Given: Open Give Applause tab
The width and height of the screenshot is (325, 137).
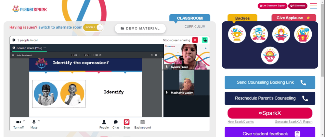Looking at the screenshot, I should (294, 18).
